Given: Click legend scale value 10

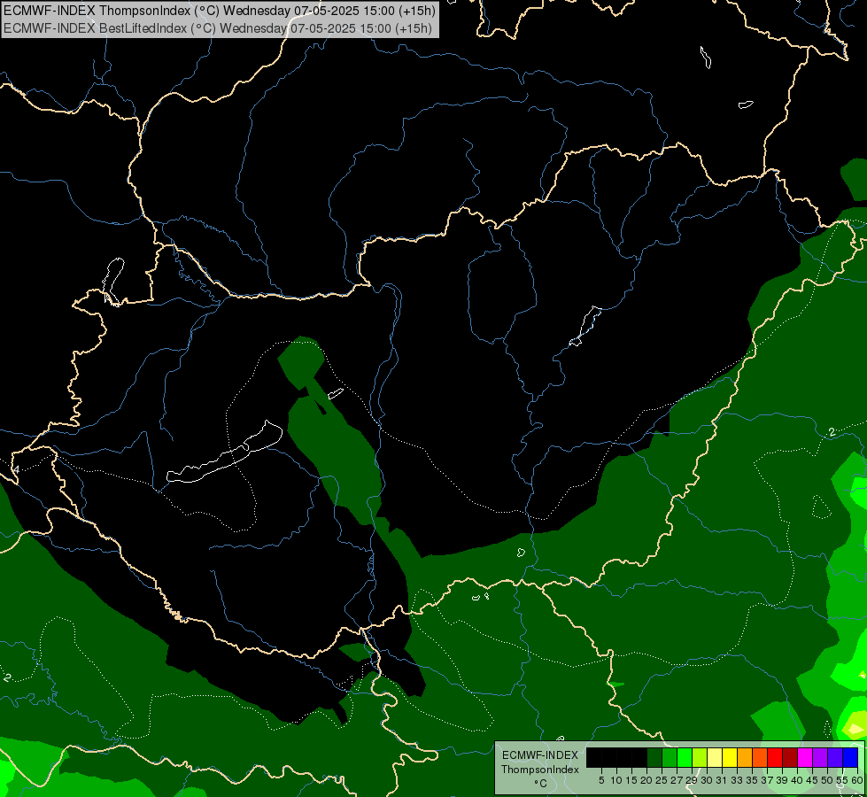Looking at the screenshot, I should tap(616, 780).
